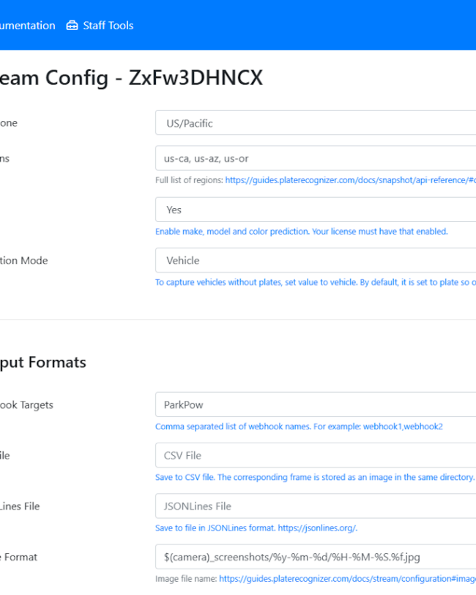Open the US/Pacific timezone dropdown

tap(316, 122)
